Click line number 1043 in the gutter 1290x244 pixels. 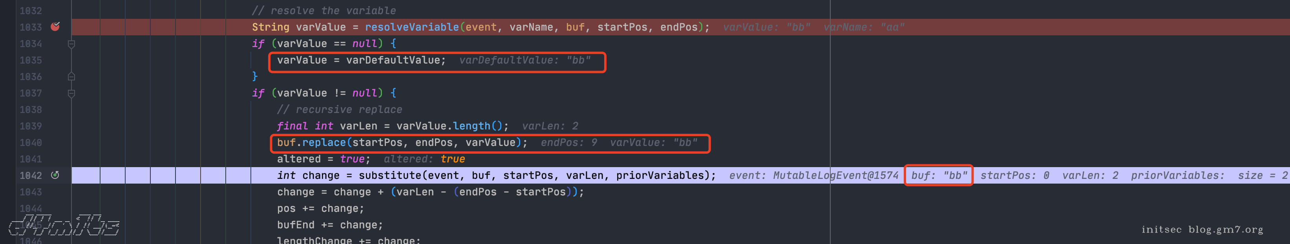tap(31, 192)
